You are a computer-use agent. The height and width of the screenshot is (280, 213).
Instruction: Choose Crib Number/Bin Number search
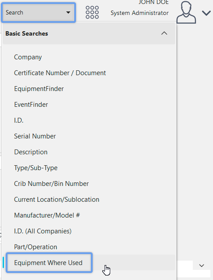pos(51,184)
